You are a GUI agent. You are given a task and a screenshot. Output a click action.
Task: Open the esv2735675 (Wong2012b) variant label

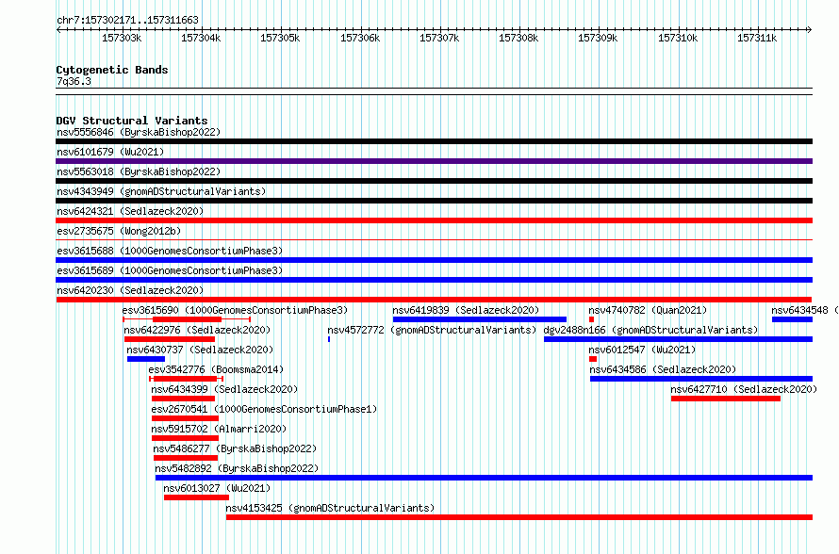pyautogui.click(x=119, y=231)
